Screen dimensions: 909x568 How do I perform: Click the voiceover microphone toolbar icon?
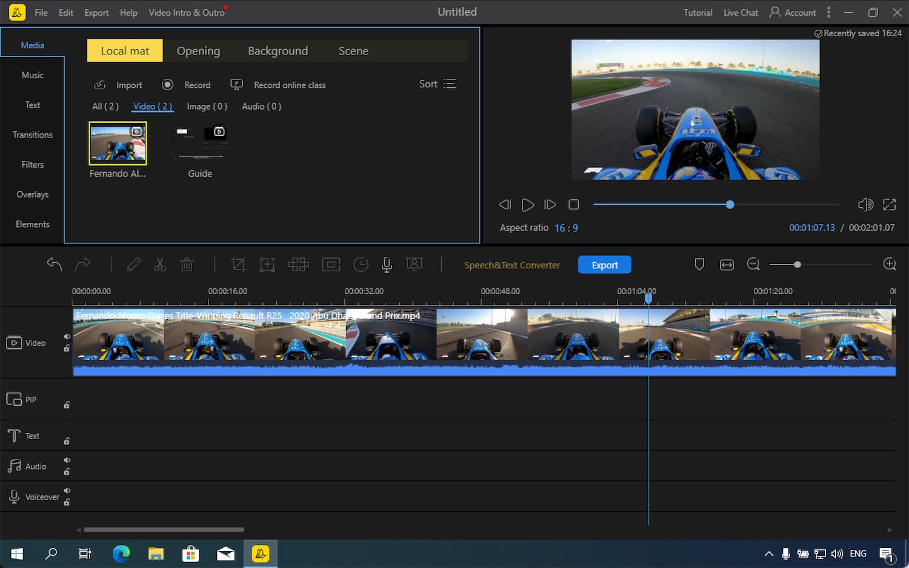click(x=387, y=265)
